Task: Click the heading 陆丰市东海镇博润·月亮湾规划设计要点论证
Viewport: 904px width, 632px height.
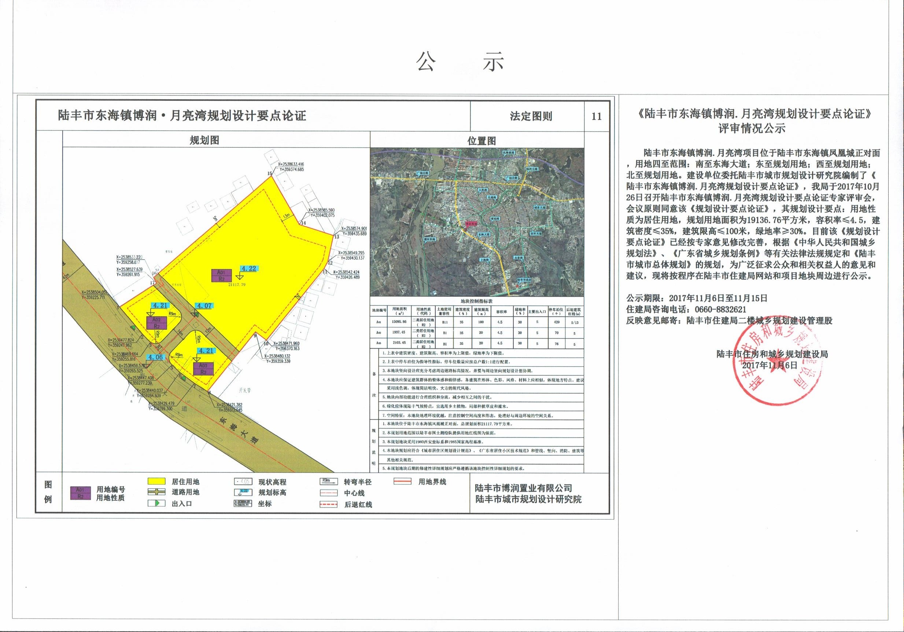Action: (182, 116)
